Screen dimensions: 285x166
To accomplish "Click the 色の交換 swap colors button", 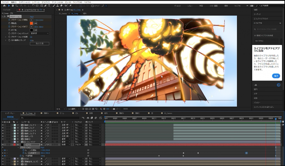I will point(39,44).
